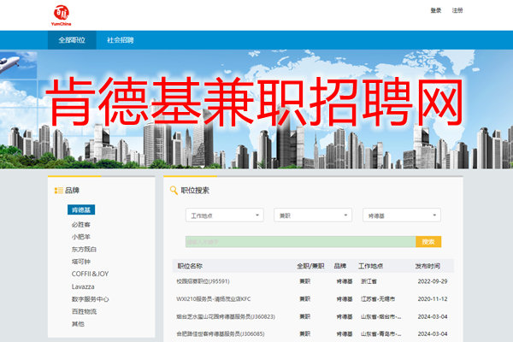The width and height of the screenshot is (513, 342).
Task: Select the 小肥羊 brand
Action: pyautogui.click(x=81, y=237)
